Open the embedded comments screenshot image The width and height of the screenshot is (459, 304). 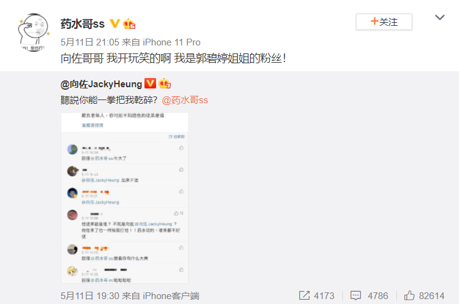click(x=125, y=198)
